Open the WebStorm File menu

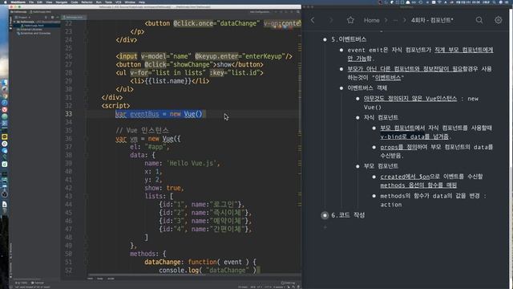point(31,2)
